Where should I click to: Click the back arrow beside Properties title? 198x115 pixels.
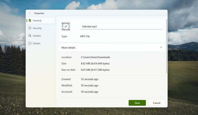[x=30, y=13]
